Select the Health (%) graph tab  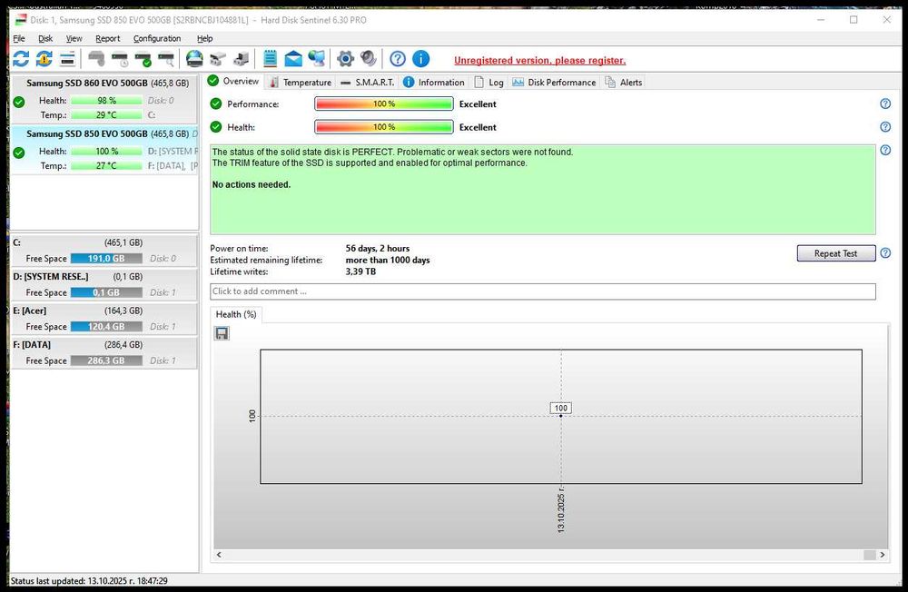[x=236, y=314]
